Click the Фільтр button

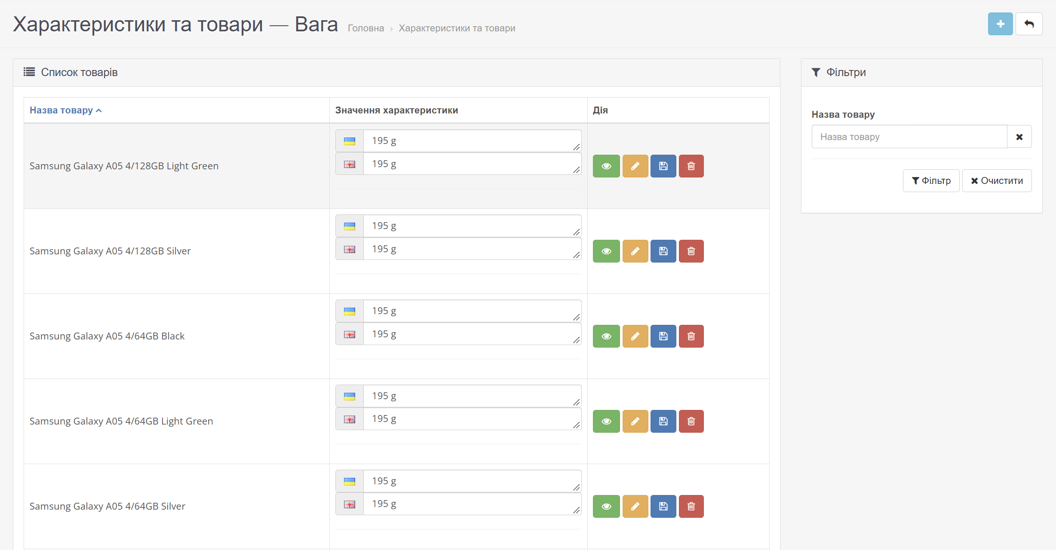pos(931,180)
